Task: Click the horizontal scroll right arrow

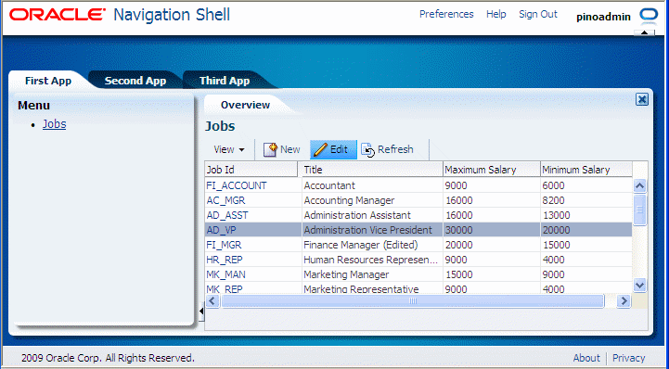Action: click(x=624, y=300)
